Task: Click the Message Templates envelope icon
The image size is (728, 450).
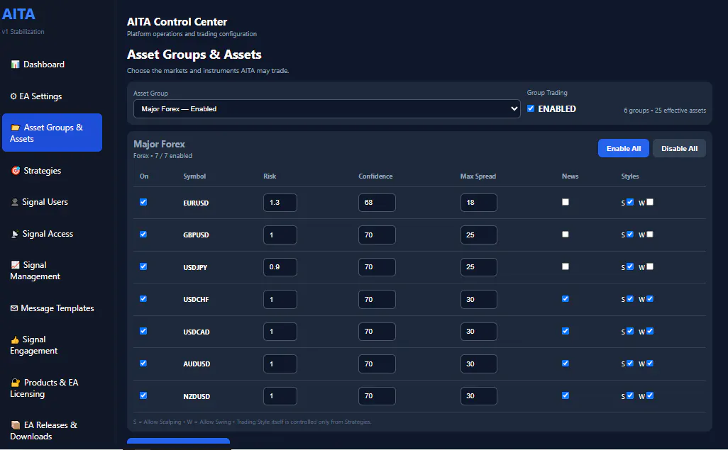Action: (x=14, y=308)
